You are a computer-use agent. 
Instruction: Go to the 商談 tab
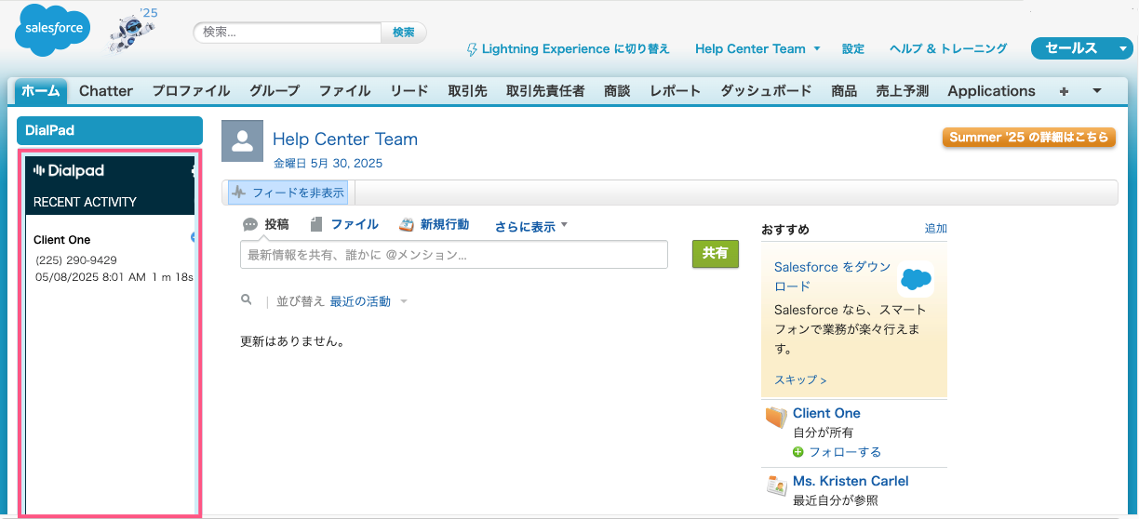(x=617, y=91)
